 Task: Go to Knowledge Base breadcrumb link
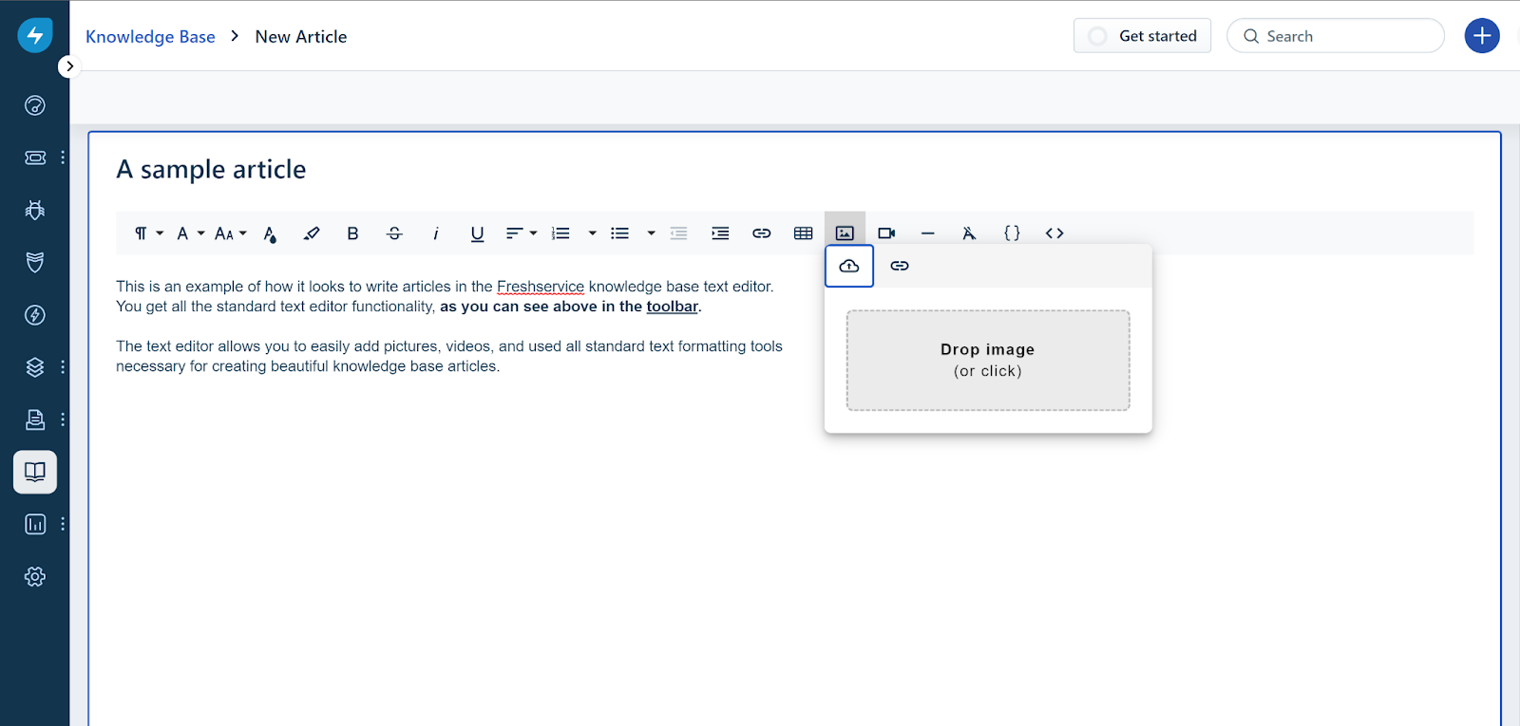(x=150, y=37)
